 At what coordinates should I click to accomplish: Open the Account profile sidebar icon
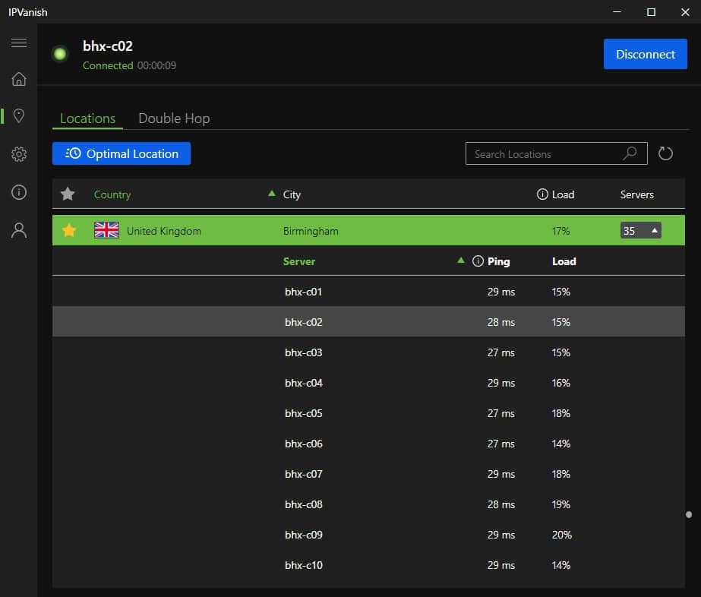point(19,230)
